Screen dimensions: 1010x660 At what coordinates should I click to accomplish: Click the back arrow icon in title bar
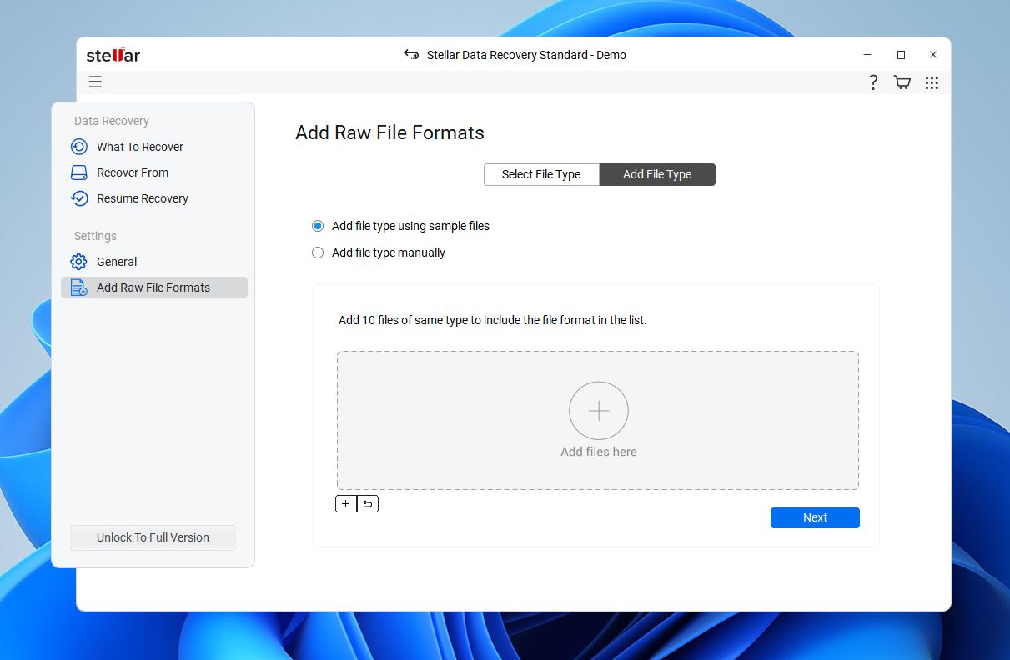(410, 55)
